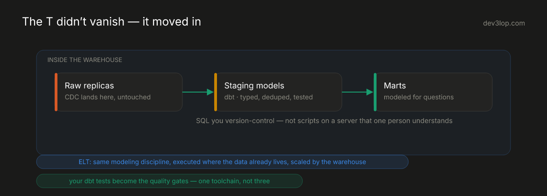Click the green accent bar on Marts
Screen dimensions: 547x196
click(x=375, y=92)
